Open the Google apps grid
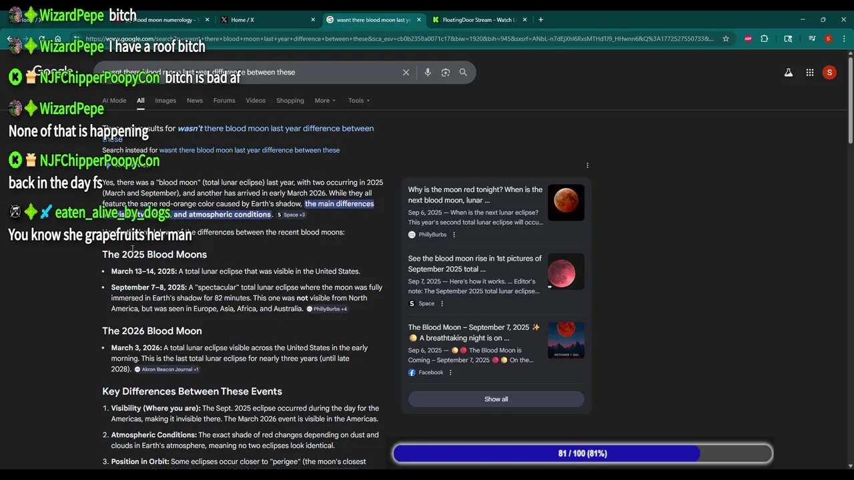Screen dimensions: 854x480 tap(809, 72)
